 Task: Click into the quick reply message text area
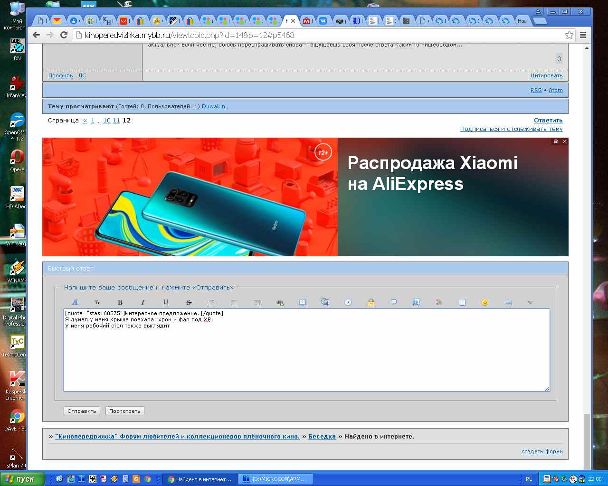[x=307, y=350]
